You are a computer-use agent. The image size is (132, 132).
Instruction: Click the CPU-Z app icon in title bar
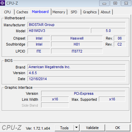pyautogui.click(x=2, y=3)
